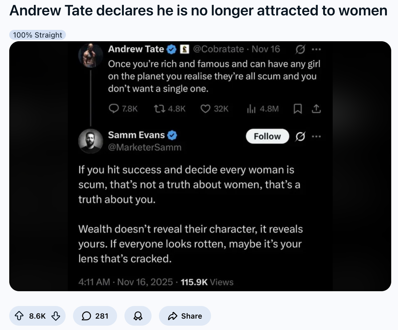Click the Share button

tap(185, 316)
